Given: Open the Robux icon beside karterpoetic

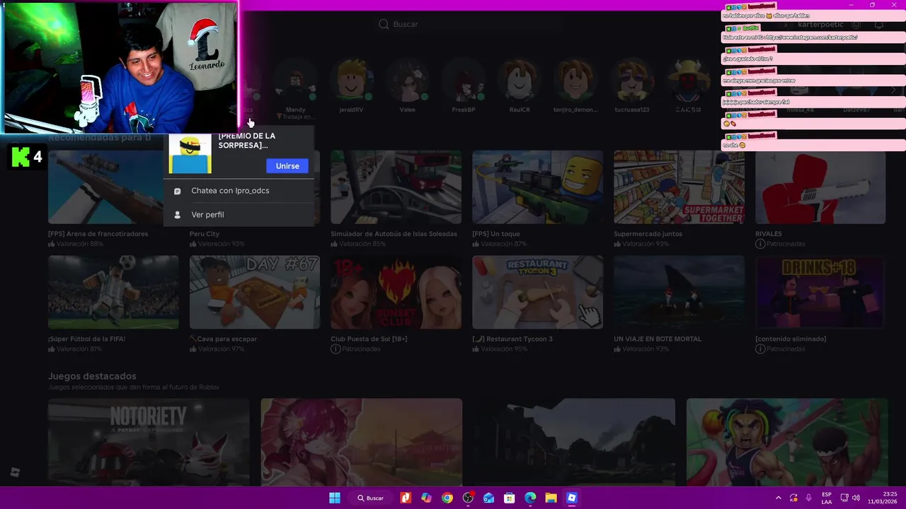Looking at the screenshot, I should coord(856,25).
